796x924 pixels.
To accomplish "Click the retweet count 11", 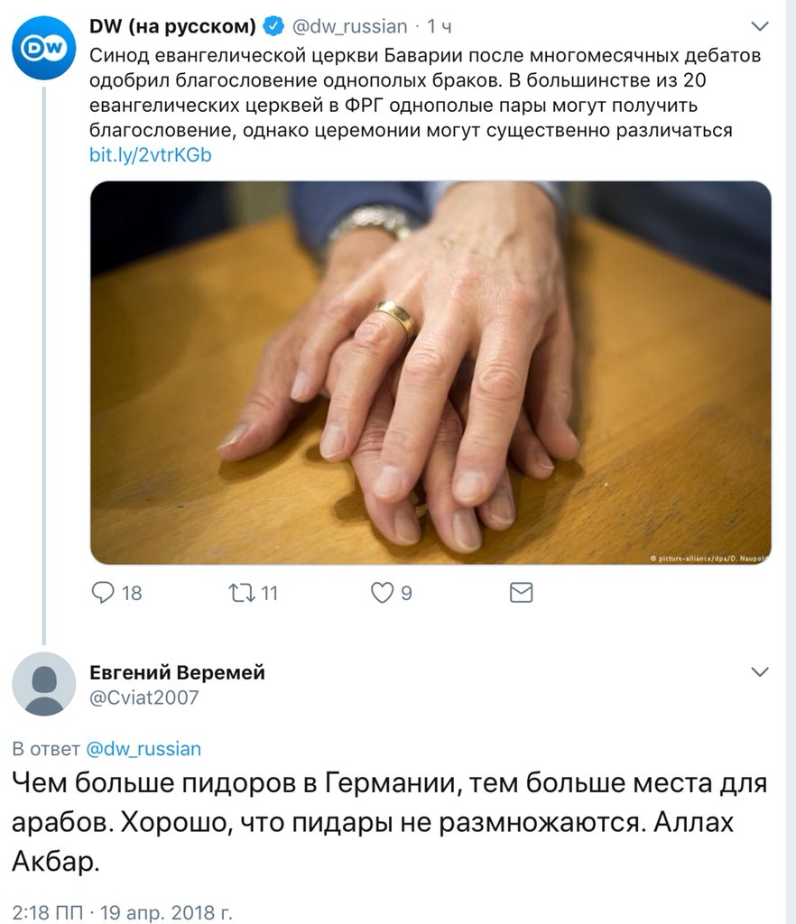I will coord(269,594).
